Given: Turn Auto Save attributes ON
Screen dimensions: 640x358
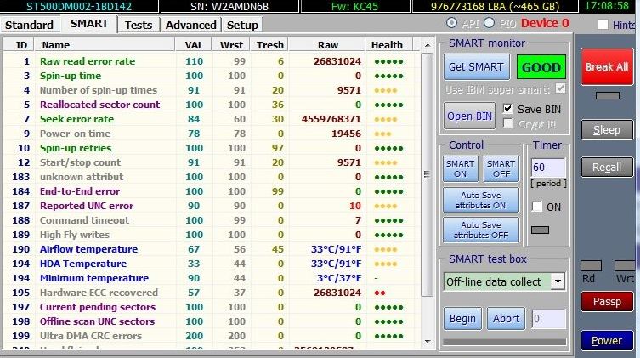Looking at the screenshot, I should (481, 201).
